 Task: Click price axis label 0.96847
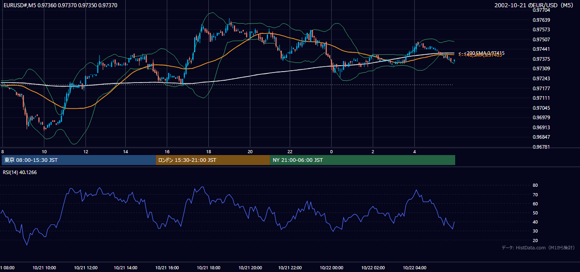(x=541, y=137)
